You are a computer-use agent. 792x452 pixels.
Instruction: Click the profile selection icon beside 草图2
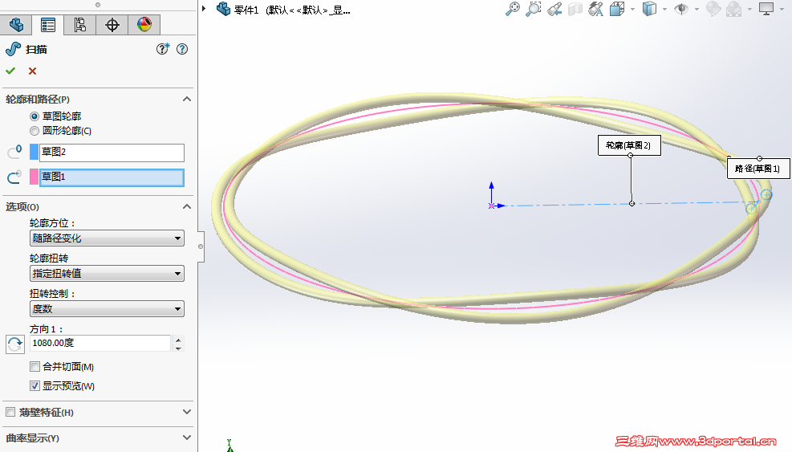[14, 152]
